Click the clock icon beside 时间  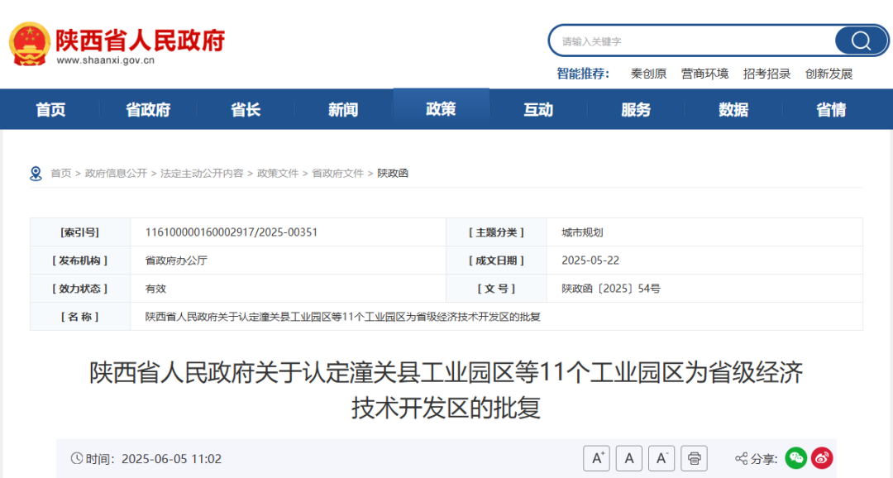click(x=77, y=458)
